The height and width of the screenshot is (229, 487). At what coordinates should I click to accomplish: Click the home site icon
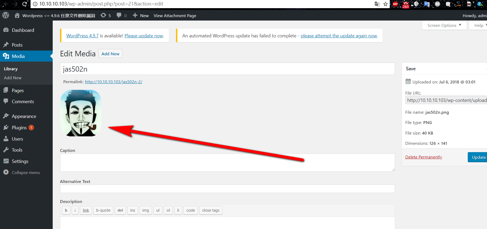[17, 15]
